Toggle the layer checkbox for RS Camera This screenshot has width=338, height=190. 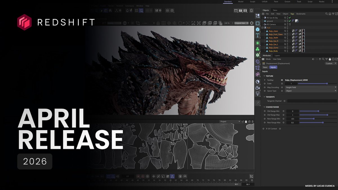[285, 24]
